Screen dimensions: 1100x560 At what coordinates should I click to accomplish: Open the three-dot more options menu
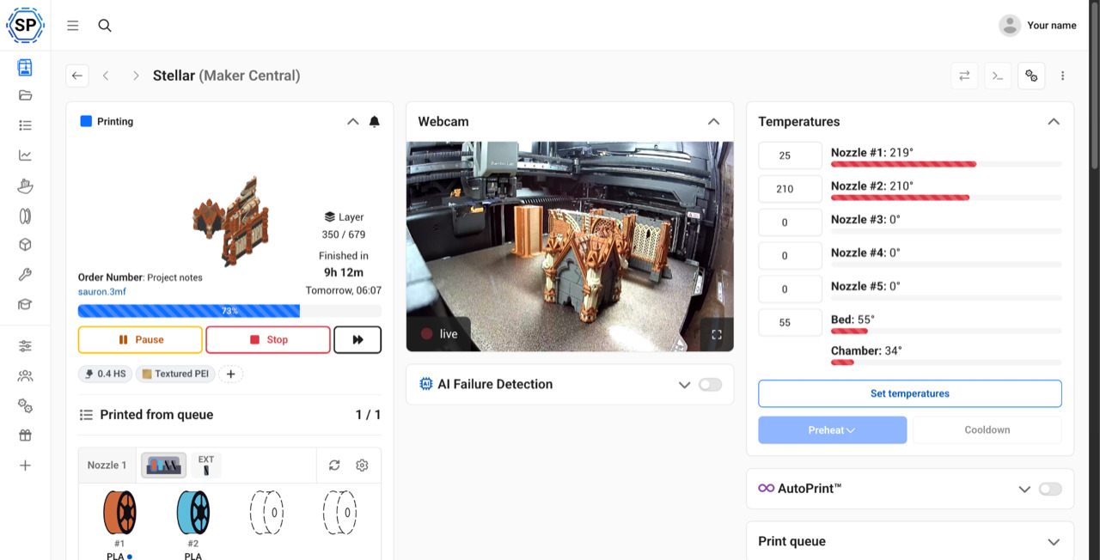point(1063,76)
